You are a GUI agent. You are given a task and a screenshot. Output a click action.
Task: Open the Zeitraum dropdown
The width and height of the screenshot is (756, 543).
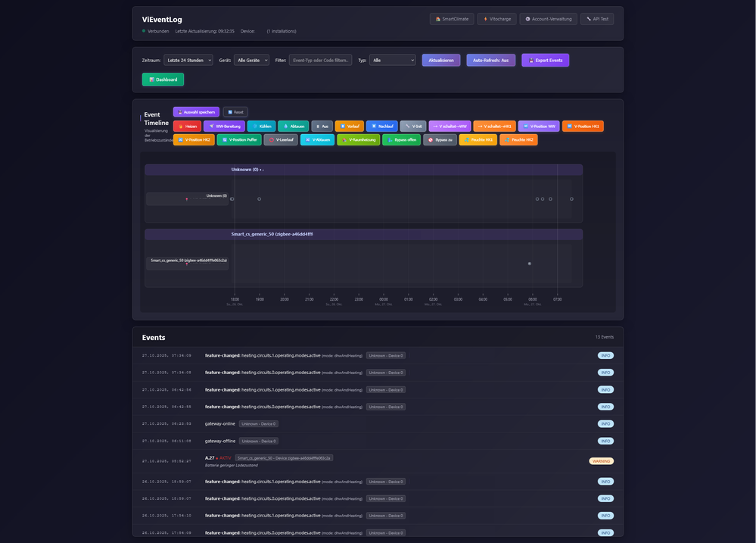pyautogui.click(x=188, y=60)
